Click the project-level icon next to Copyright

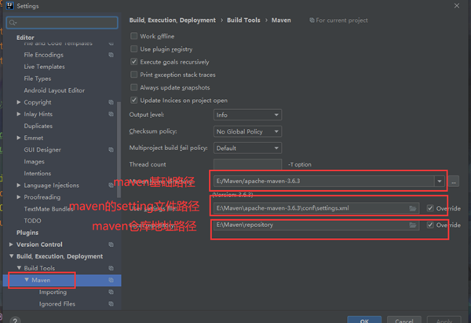click(x=111, y=102)
